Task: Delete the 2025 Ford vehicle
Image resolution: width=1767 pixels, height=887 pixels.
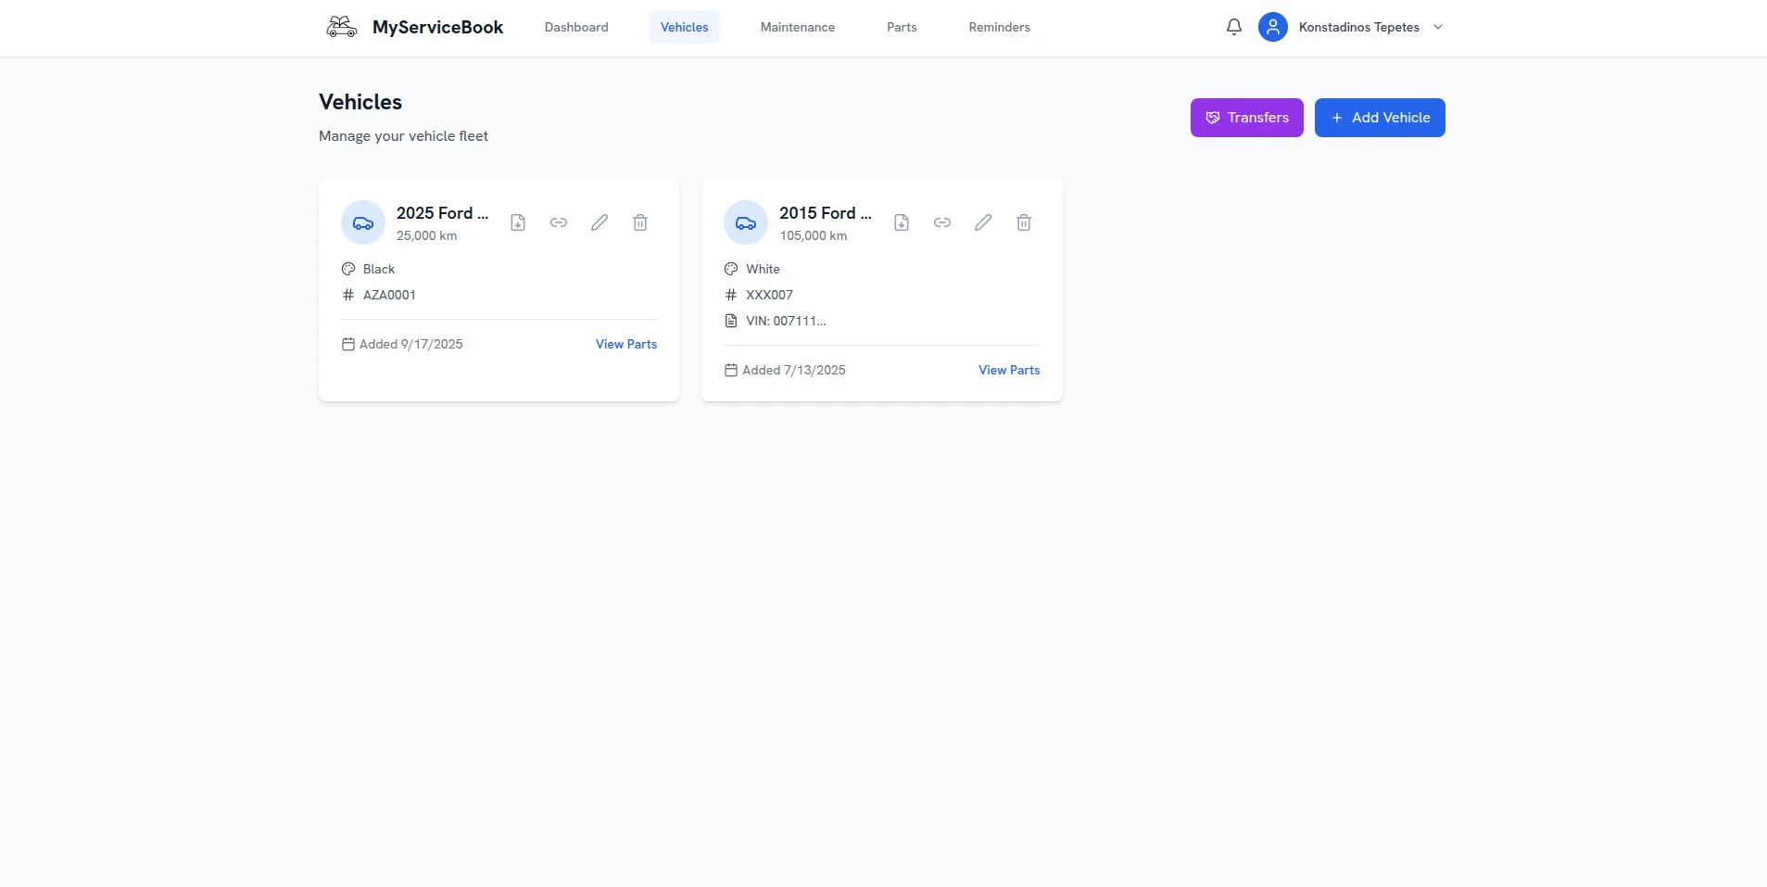Action: [x=640, y=222]
